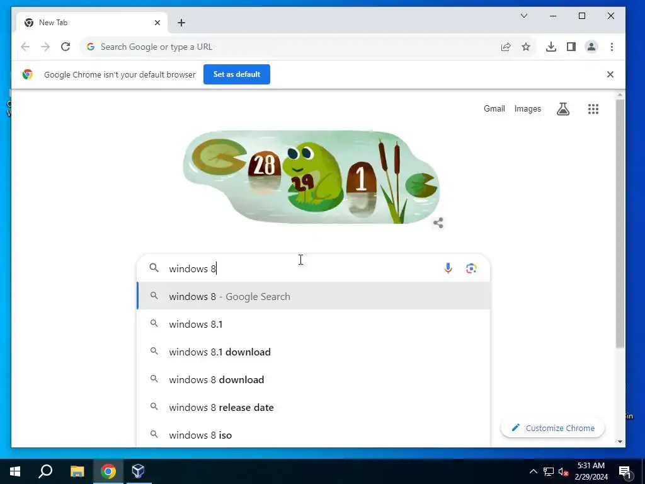Click the scrollbar down arrow

click(x=620, y=442)
